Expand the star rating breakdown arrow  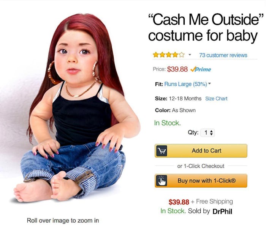pyautogui.click(x=190, y=55)
